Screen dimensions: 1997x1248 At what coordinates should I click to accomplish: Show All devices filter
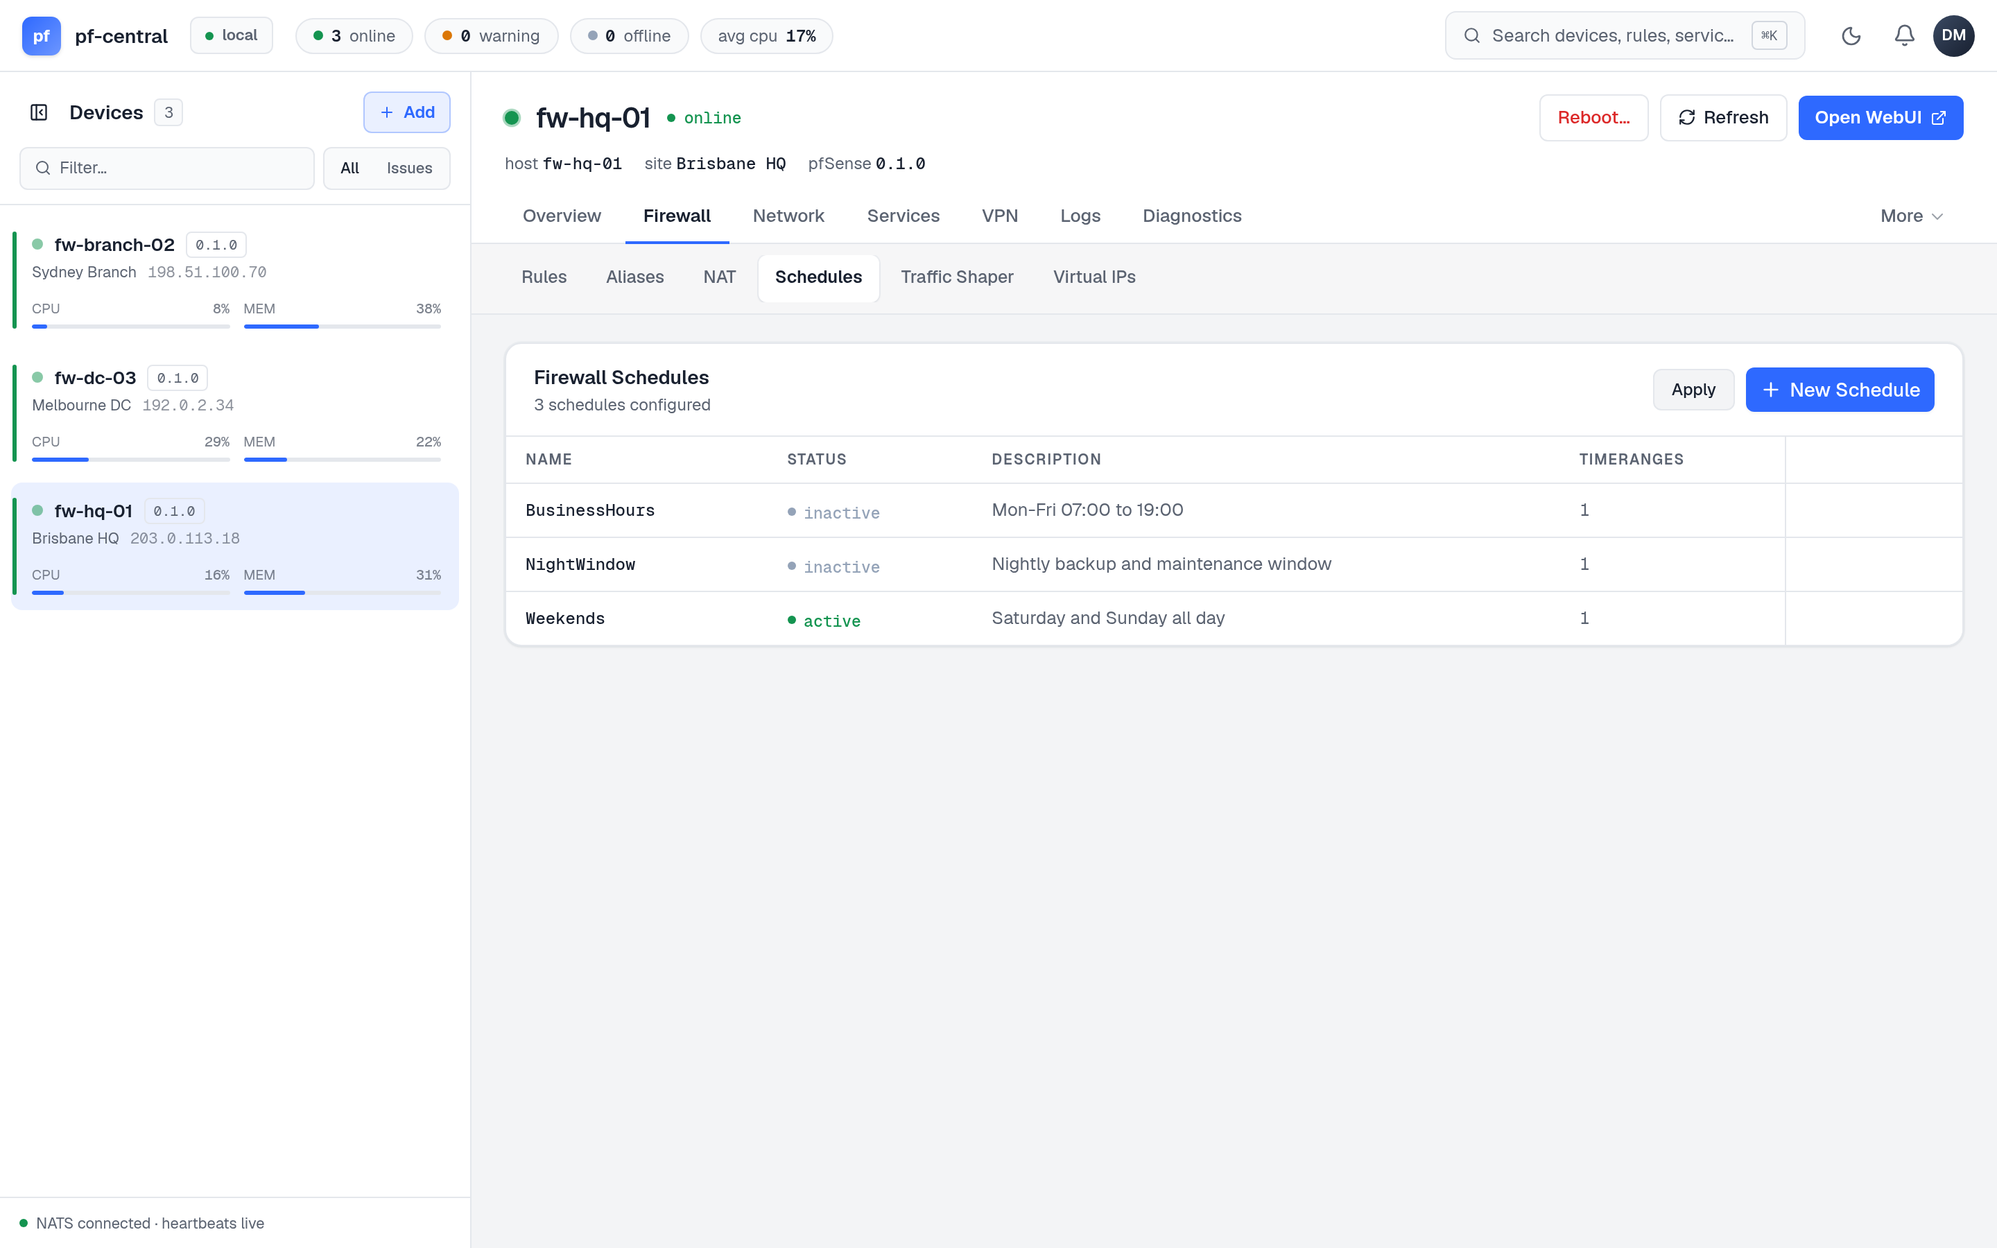point(350,168)
